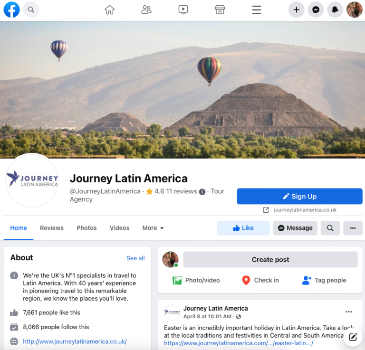Screen dimensions: 365x350
Task: Add a Photo/video to post
Action: tap(196, 280)
